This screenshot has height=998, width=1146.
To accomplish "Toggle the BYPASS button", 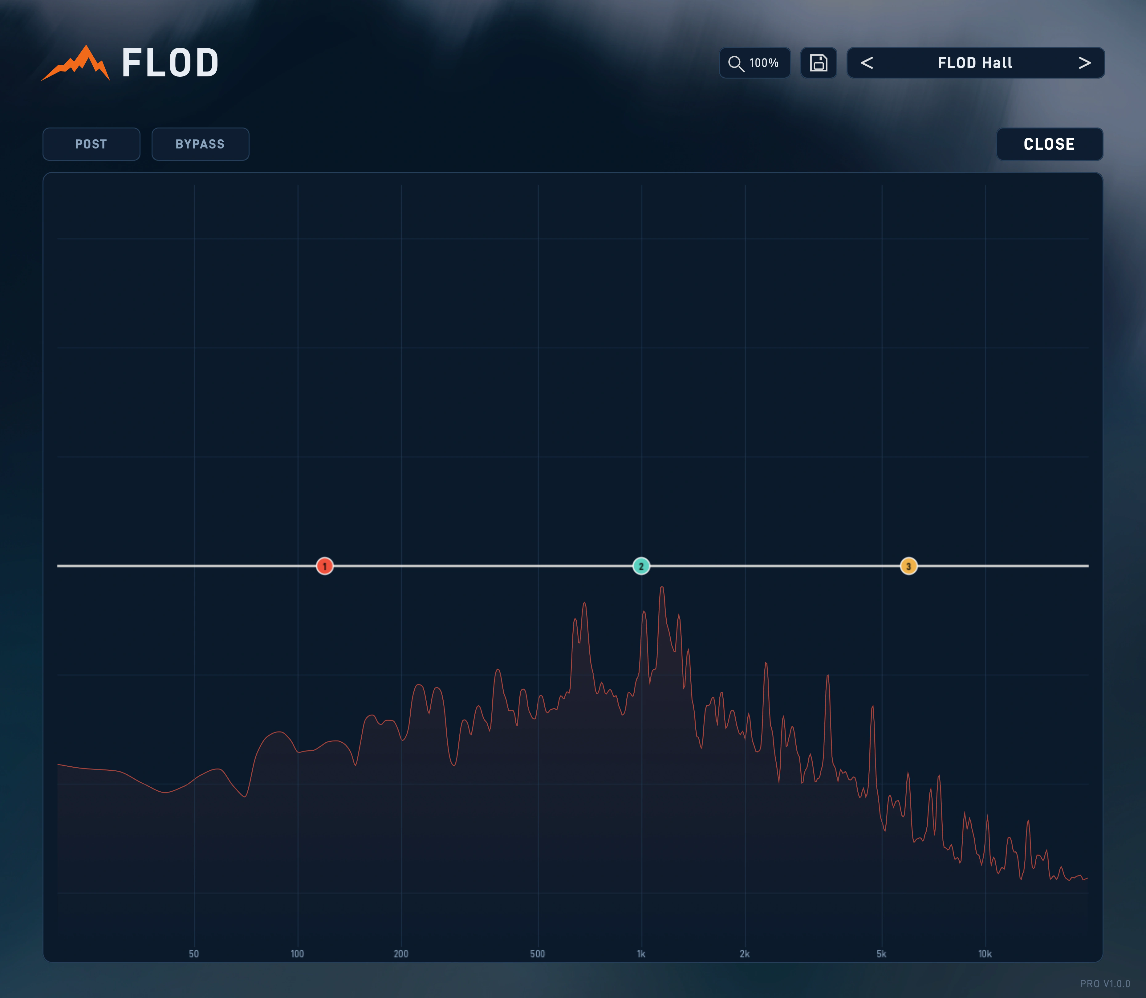I will click(201, 144).
